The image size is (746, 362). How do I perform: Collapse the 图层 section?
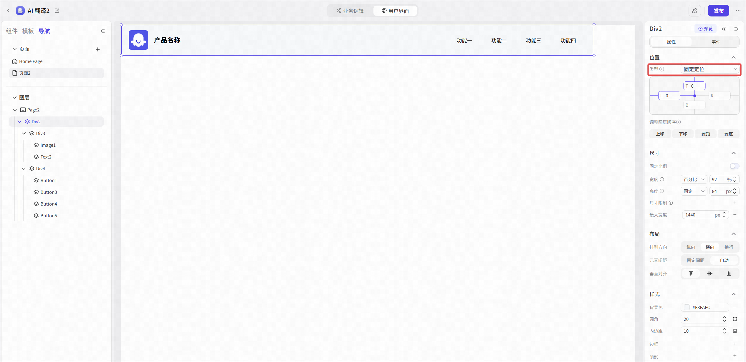pos(14,97)
